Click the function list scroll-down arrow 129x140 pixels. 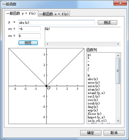118,121
